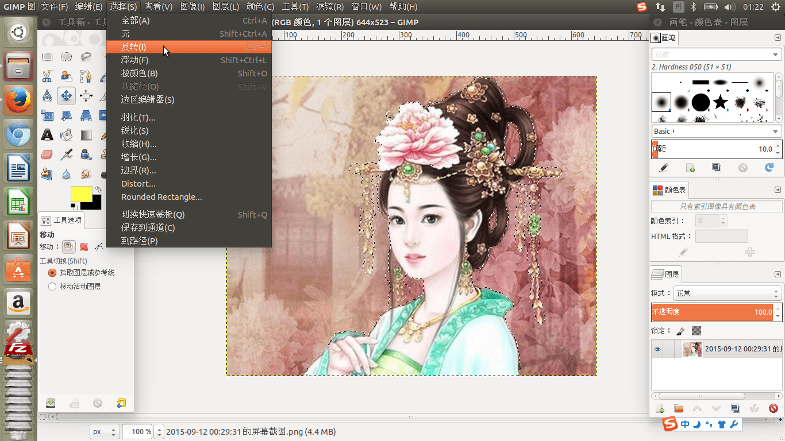This screenshot has height=441, width=785.
Task: Open the 滤镜(R) menu
Action: point(330,7)
